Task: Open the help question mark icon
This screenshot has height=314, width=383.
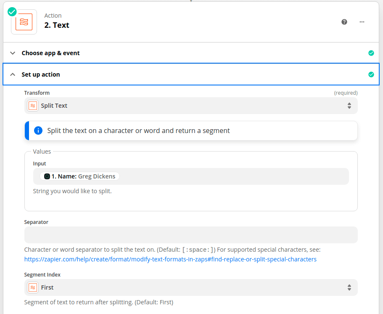Action: pos(344,22)
